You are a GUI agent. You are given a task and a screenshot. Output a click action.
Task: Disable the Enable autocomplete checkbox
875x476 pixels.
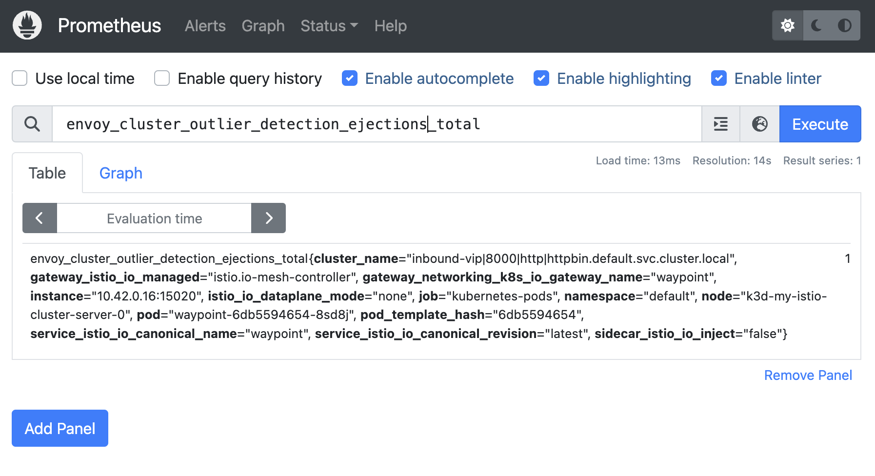tap(349, 78)
